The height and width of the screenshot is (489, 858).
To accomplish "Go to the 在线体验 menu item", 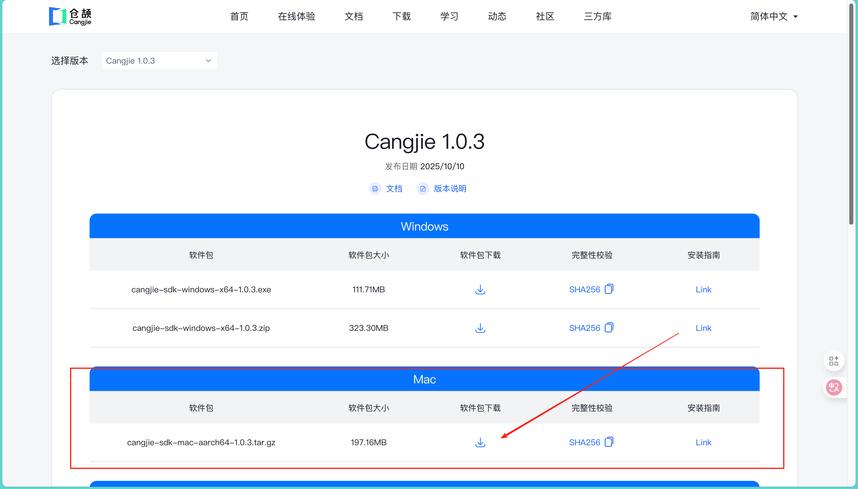I will pos(296,16).
